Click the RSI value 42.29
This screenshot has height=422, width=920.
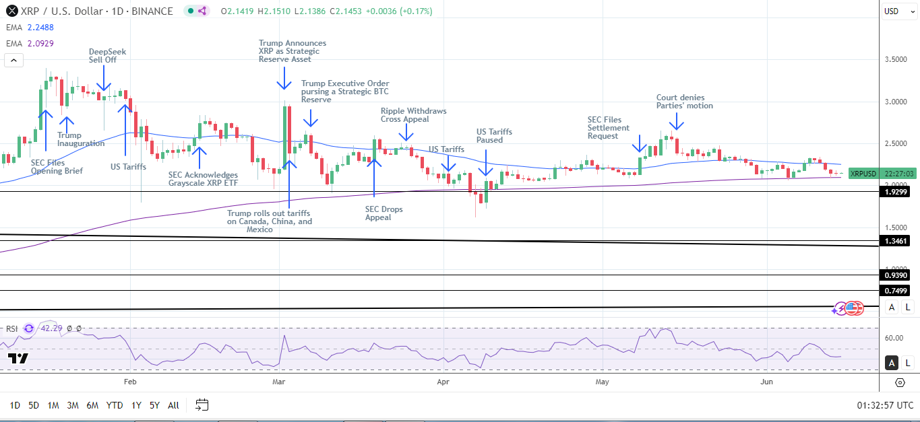(x=52, y=328)
